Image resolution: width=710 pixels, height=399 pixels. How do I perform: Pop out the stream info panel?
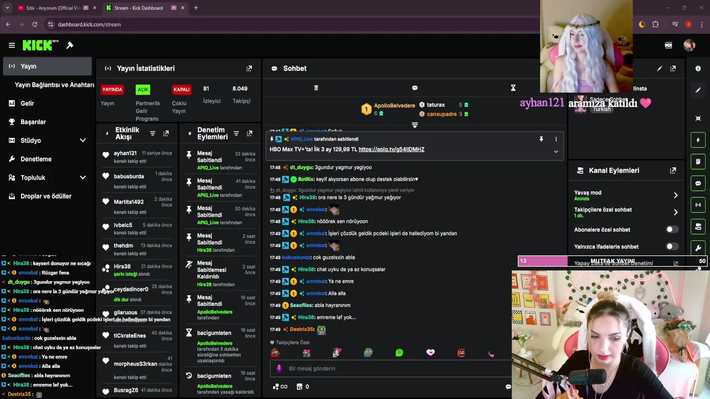tap(673, 69)
